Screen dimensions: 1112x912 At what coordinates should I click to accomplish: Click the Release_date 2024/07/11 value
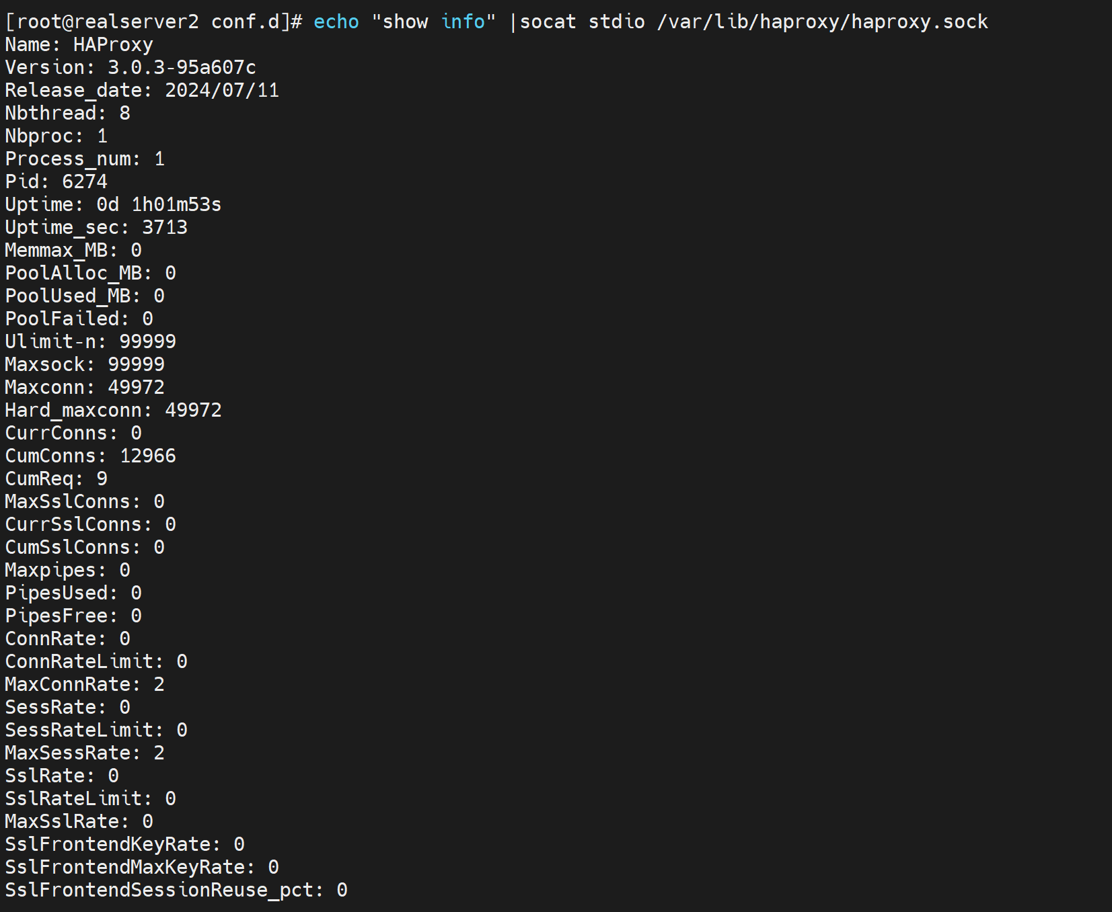coord(222,90)
